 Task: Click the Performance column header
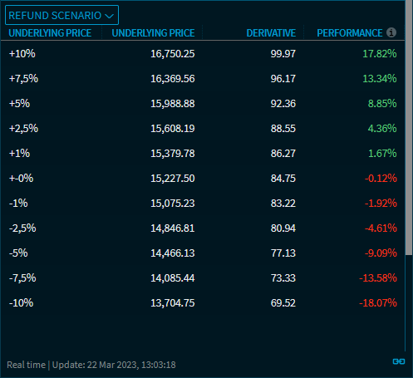(350, 33)
